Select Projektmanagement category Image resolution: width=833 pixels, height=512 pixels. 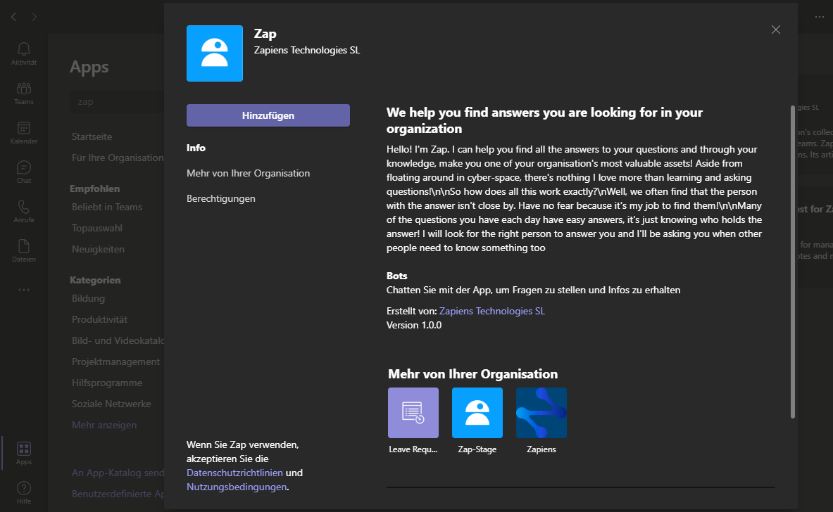pos(115,362)
